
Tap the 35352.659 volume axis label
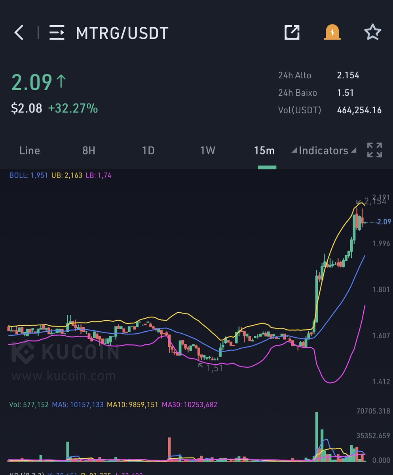(373, 436)
